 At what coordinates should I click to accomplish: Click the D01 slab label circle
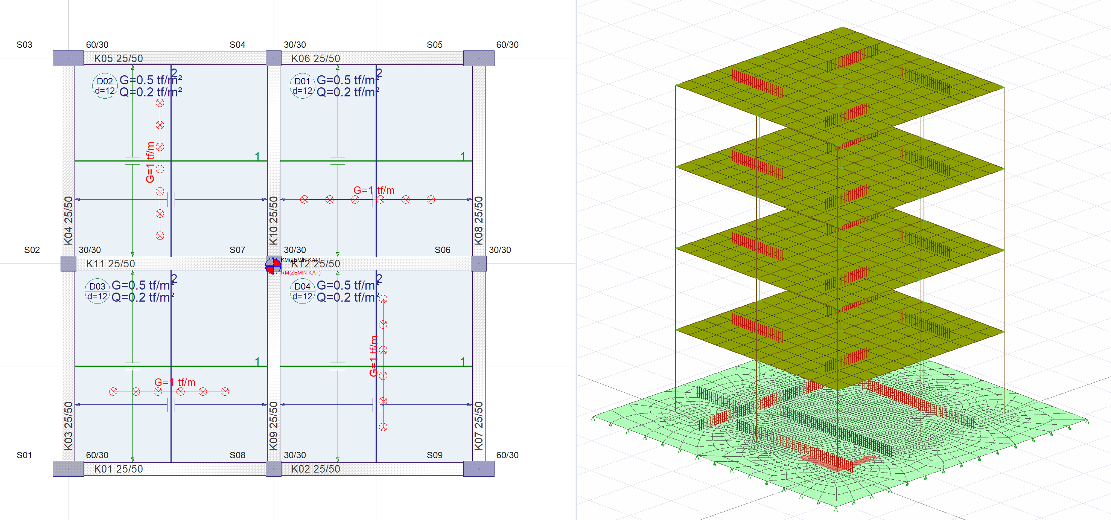[x=302, y=86]
